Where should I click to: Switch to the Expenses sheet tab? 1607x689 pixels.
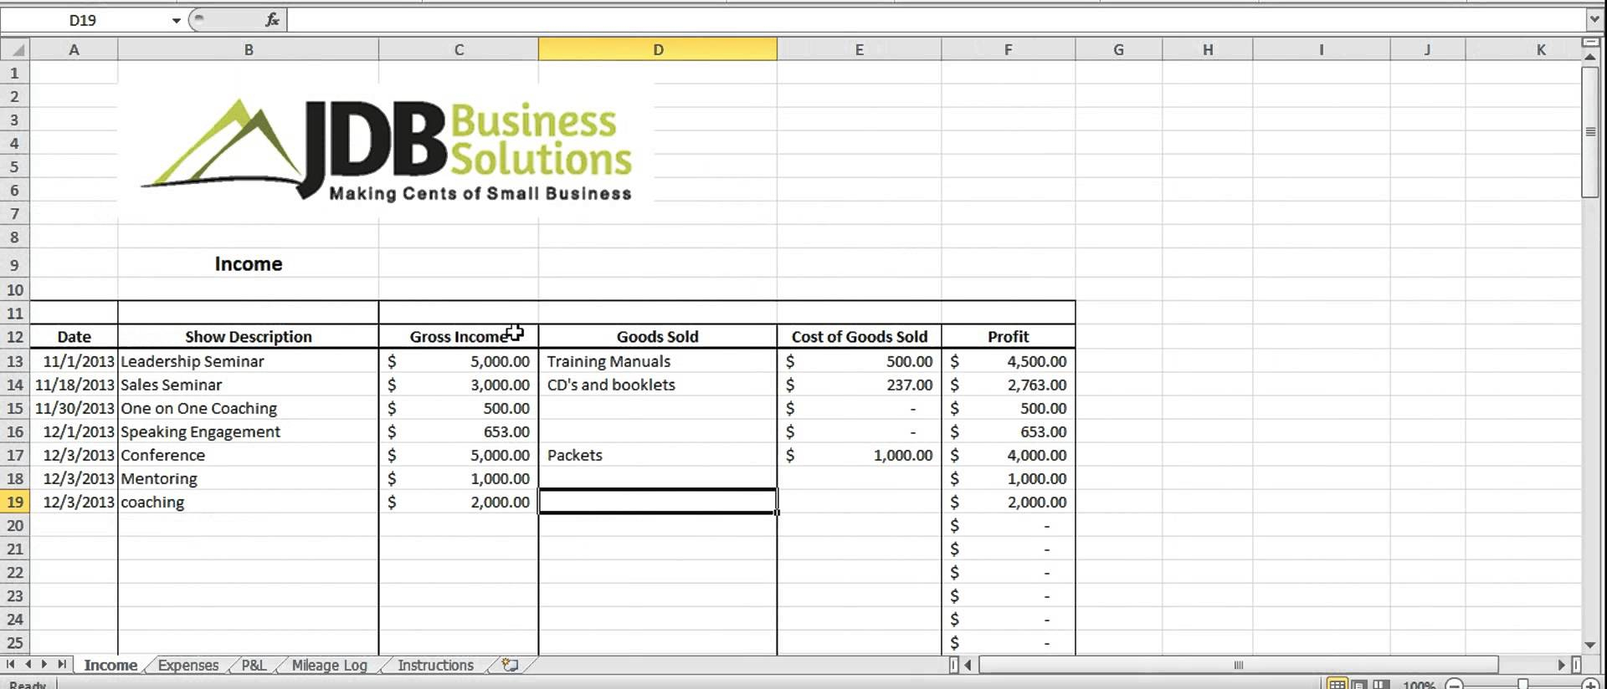coord(188,665)
